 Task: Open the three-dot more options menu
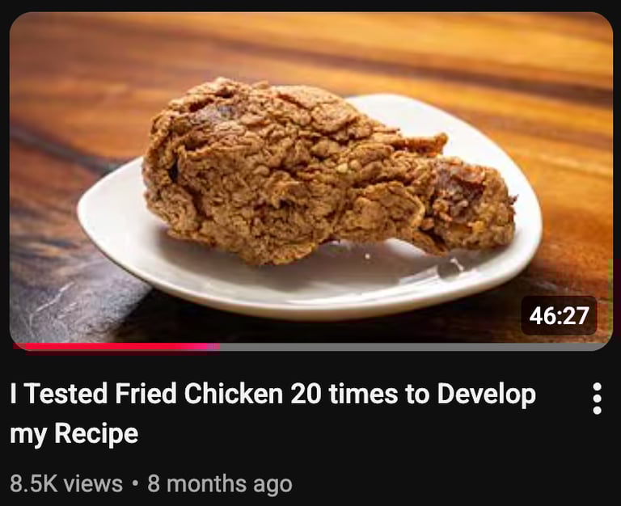598,398
